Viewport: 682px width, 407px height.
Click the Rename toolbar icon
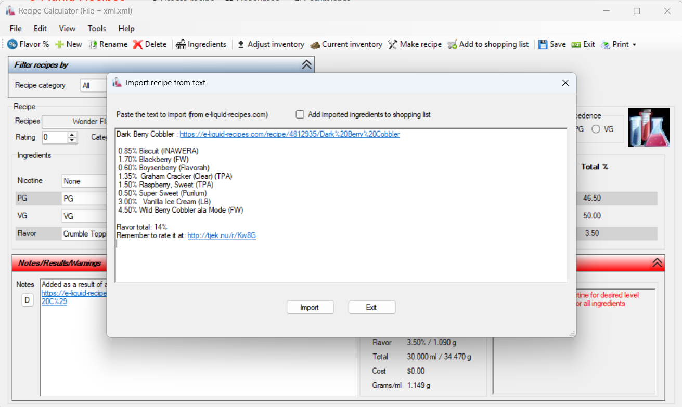pos(93,44)
